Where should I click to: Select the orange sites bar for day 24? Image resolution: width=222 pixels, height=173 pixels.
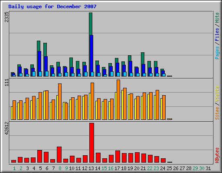(x=164, y=107)
